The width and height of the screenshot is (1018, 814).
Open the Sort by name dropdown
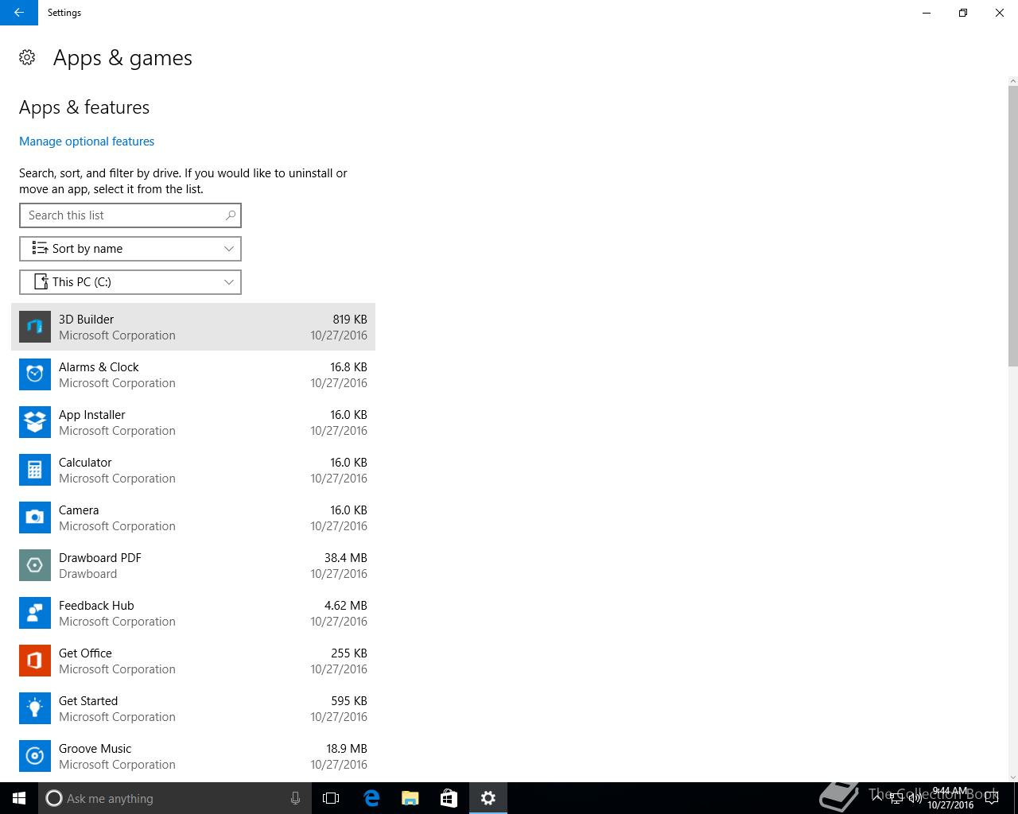[130, 249]
